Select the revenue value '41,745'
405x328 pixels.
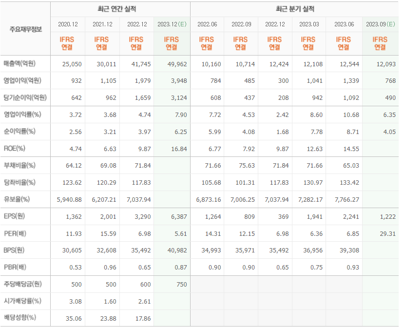(x=141, y=64)
